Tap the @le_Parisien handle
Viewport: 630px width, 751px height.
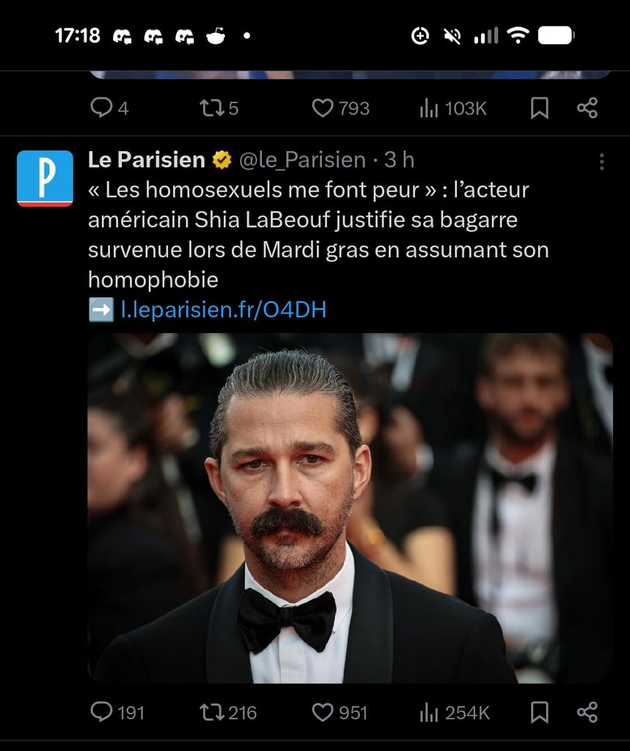click(x=302, y=159)
